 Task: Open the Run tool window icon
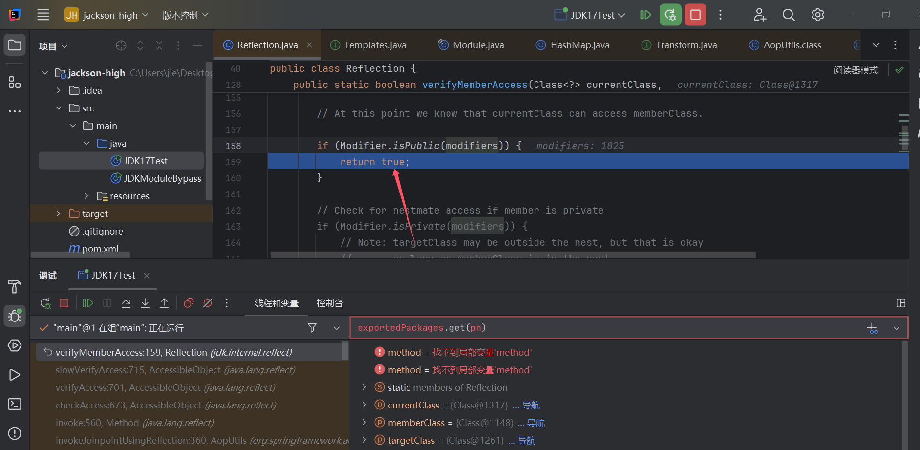[x=15, y=375]
